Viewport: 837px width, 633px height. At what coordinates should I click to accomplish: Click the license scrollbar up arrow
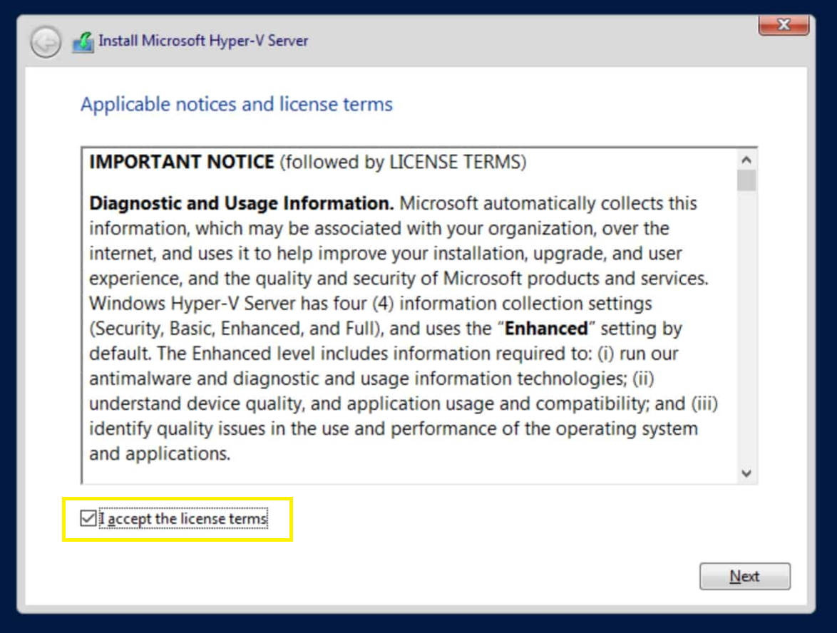click(746, 160)
